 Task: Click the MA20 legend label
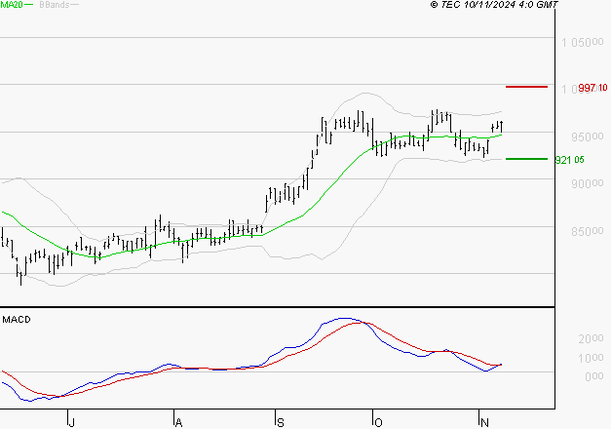tap(12, 5)
